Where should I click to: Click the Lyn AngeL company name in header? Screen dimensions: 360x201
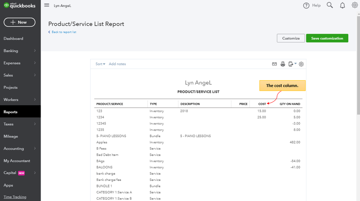(x=62, y=6)
